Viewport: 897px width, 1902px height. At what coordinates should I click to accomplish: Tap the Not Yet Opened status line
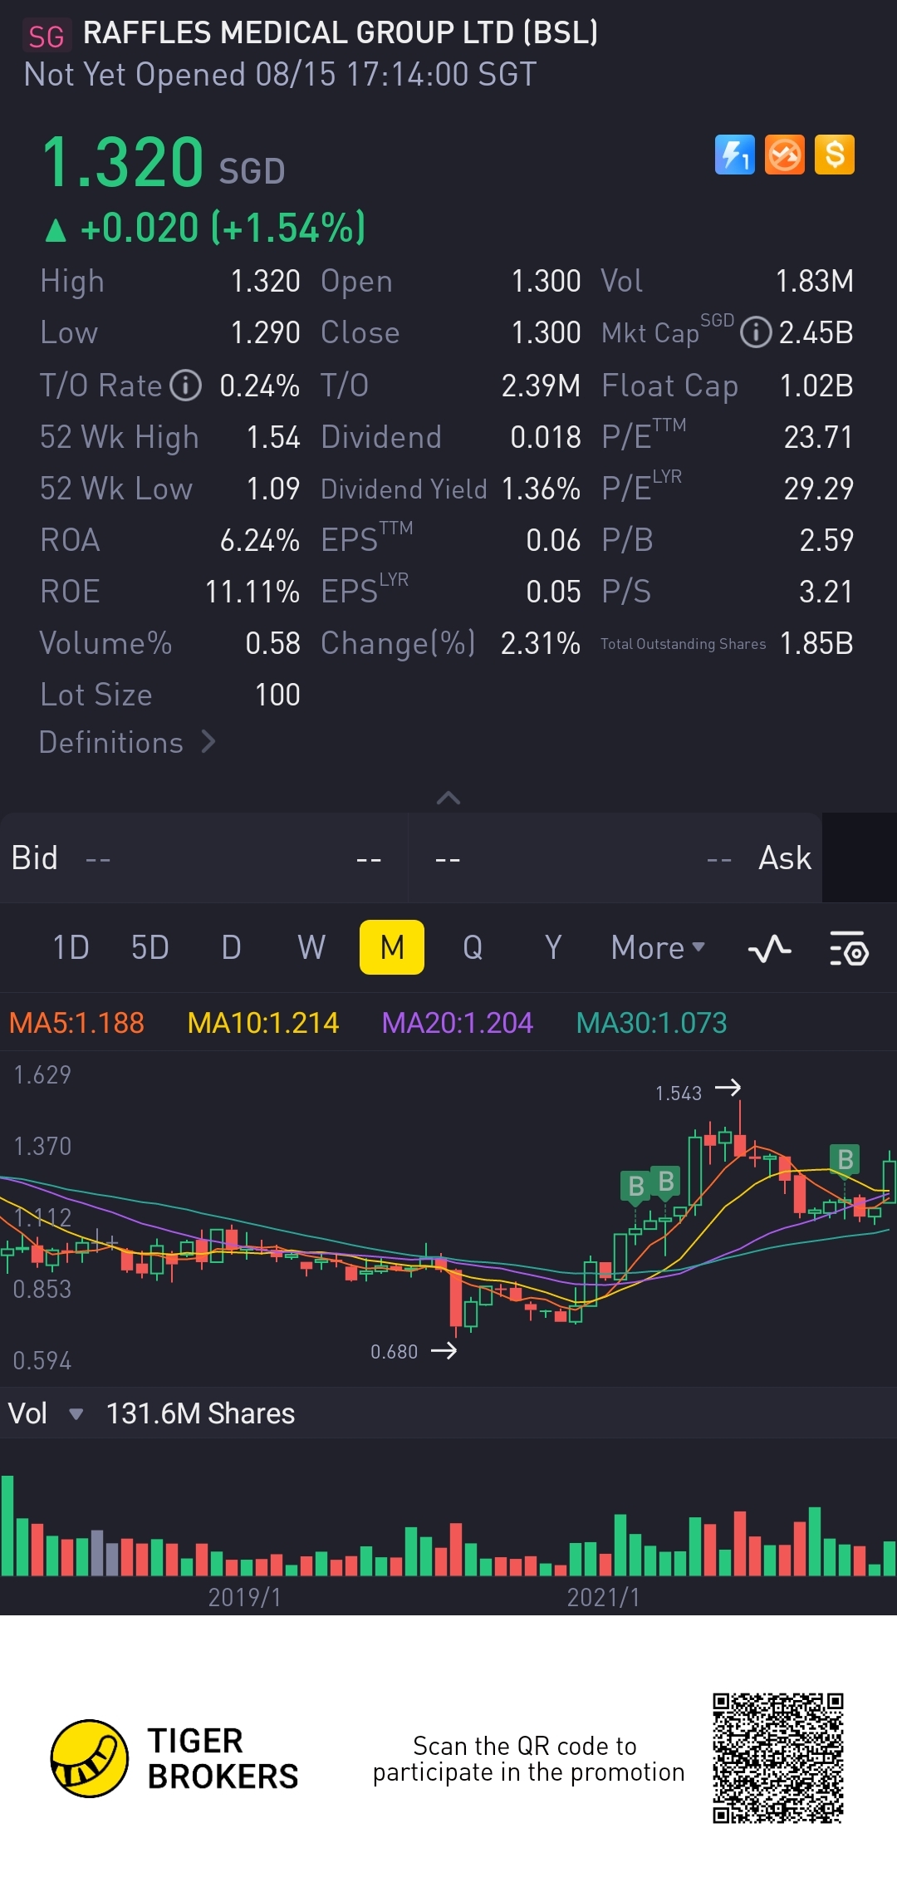[x=280, y=75]
